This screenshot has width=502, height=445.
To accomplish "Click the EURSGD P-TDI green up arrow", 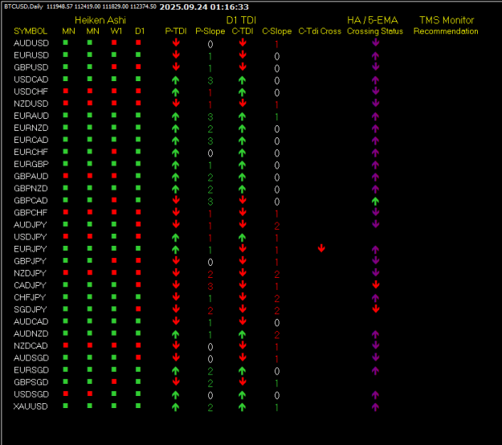I will (x=175, y=371).
